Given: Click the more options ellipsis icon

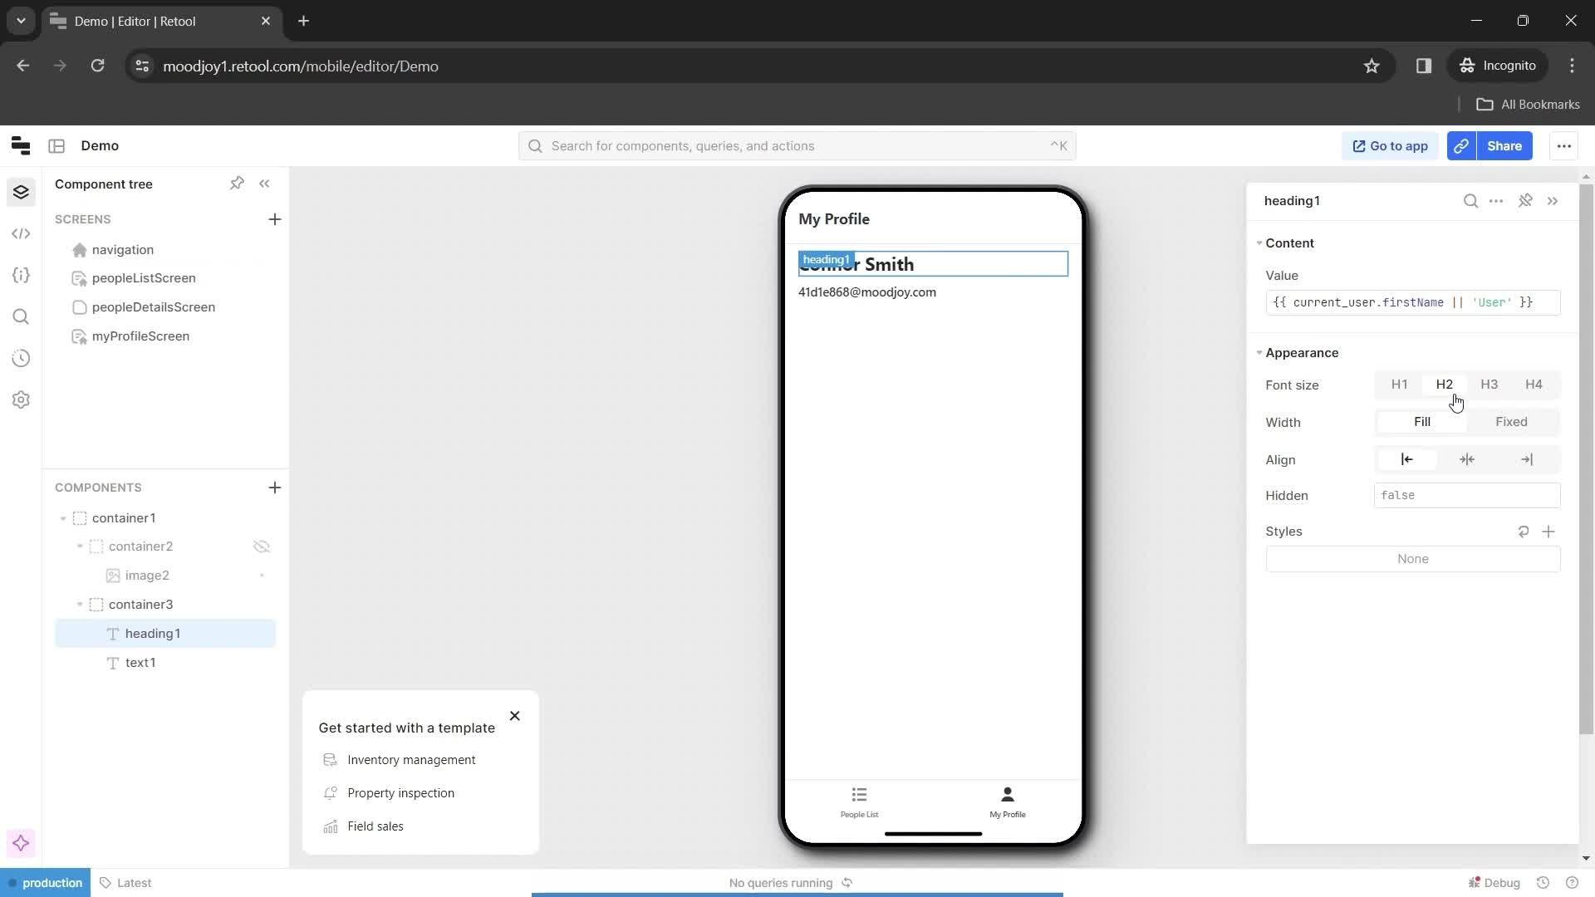Looking at the screenshot, I should [x=1498, y=200].
